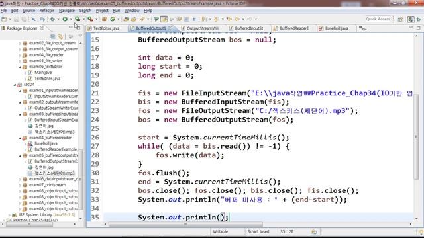Run the program with green play icon
The height and width of the screenshot is (238, 424).
pos(65,19)
